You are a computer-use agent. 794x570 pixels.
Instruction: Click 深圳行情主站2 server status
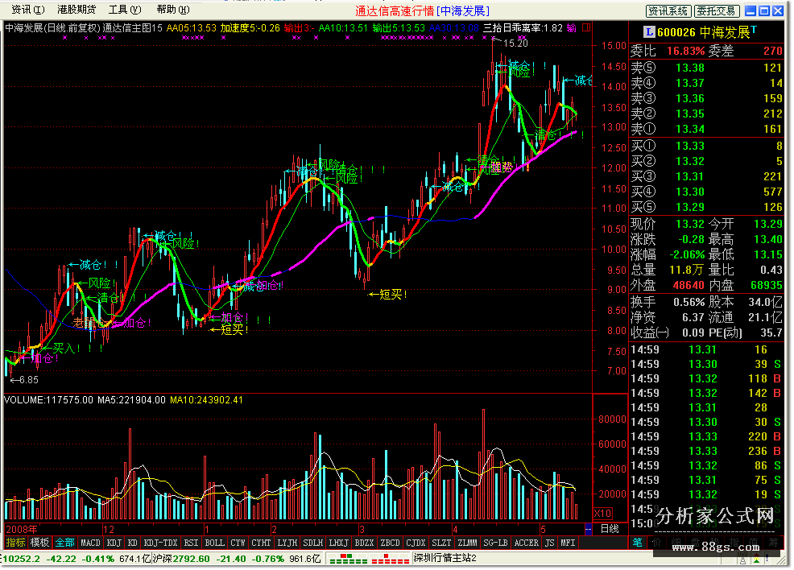point(445,559)
